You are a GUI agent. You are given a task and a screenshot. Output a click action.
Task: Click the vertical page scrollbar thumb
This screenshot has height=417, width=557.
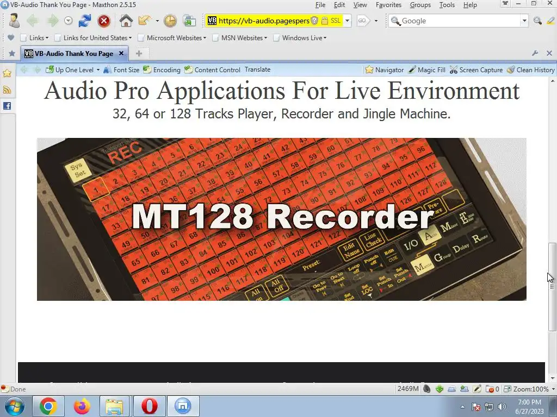tap(552, 287)
